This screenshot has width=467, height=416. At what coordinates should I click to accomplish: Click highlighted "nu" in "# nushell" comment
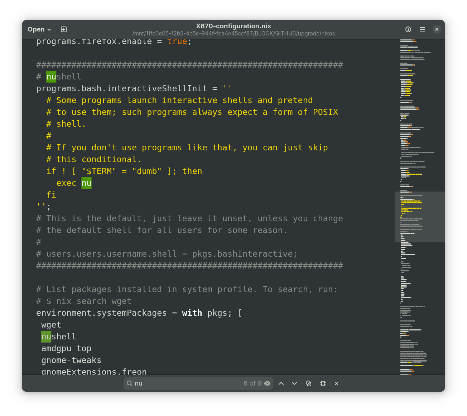coord(51,77)
